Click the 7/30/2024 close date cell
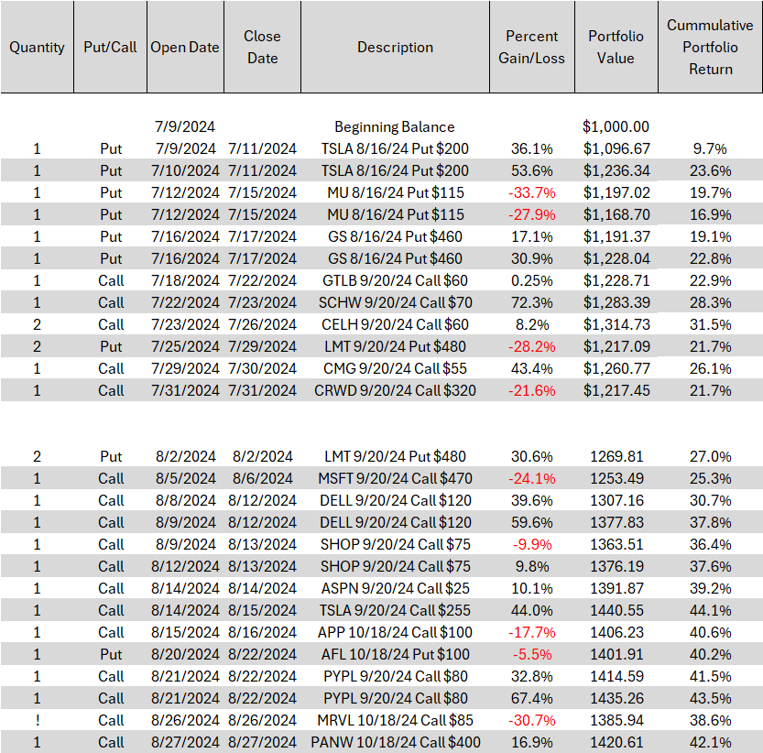The width and height of the screenshot is (763, 753). (262, 368)
